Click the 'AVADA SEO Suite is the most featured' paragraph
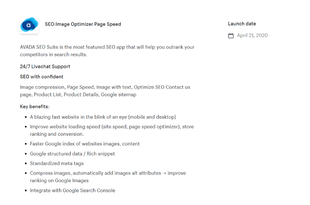Image resolution: width=310 pixels, height=205 pixels. pos(107,51)
